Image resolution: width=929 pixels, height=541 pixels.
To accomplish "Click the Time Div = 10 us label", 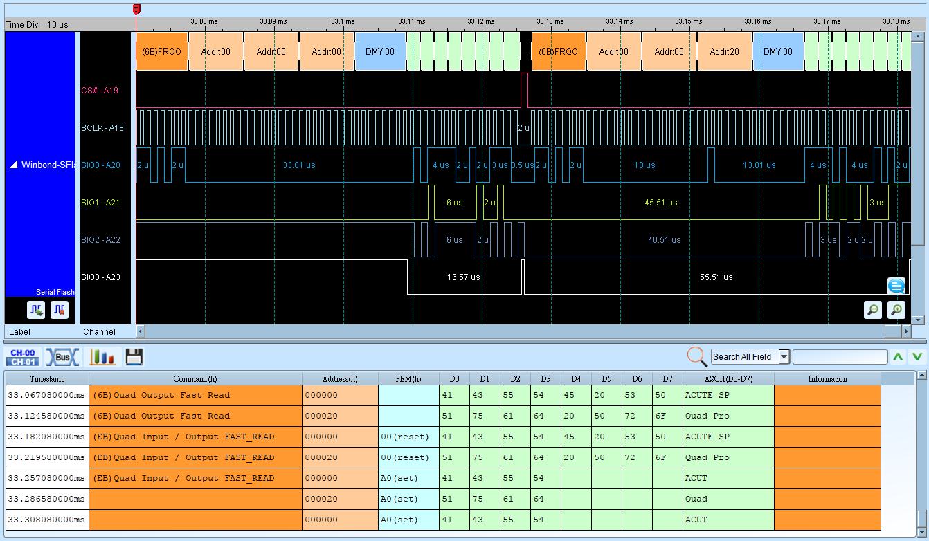I will (x=37, y=24).
